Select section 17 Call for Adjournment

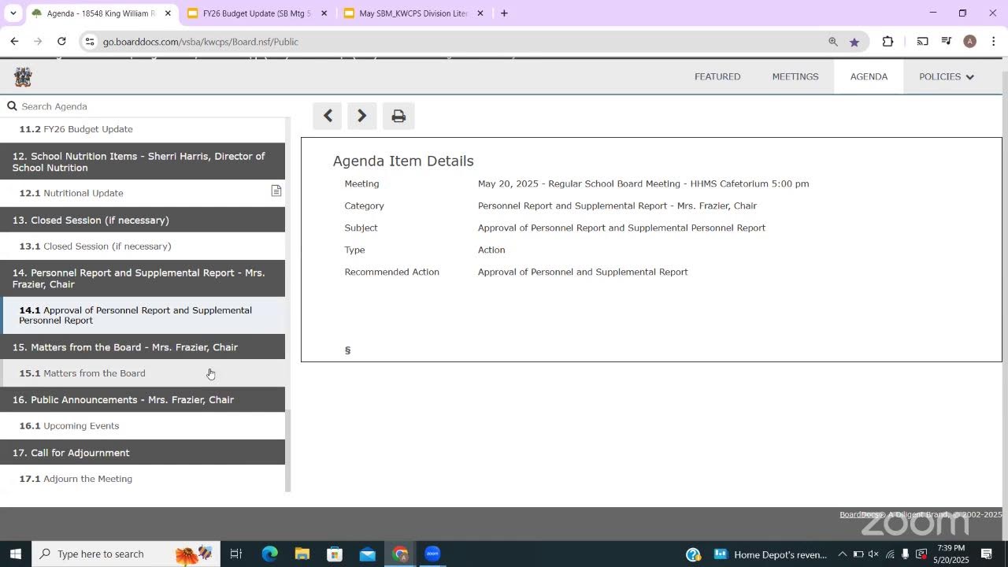pos(143,453)
